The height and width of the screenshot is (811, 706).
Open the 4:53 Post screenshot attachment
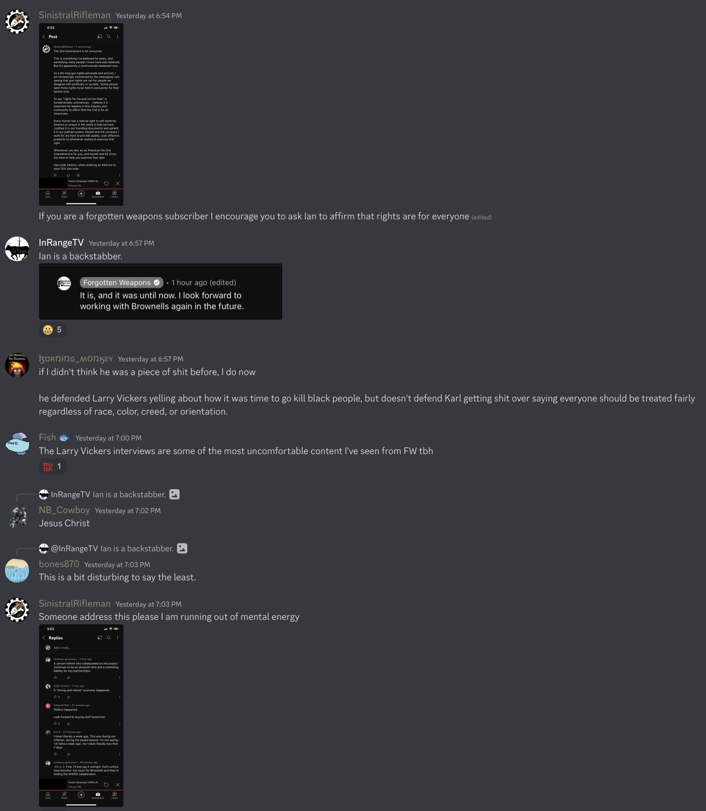(81, 114)
